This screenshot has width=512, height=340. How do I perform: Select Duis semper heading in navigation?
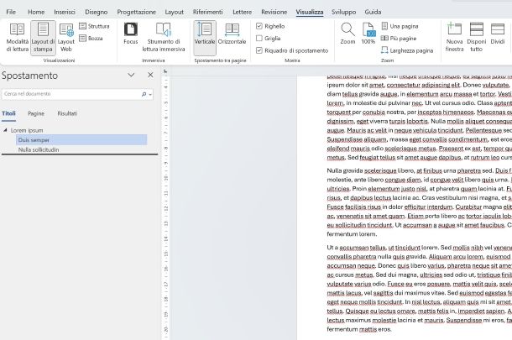point(81,140)
